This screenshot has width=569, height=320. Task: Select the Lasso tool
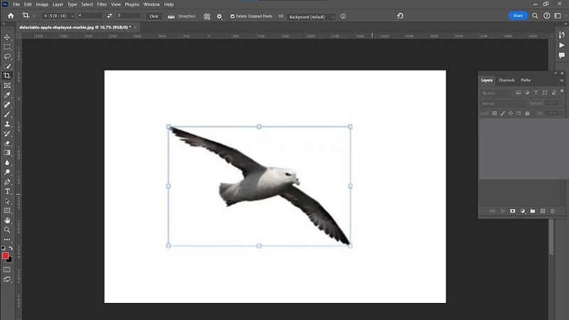7,57
